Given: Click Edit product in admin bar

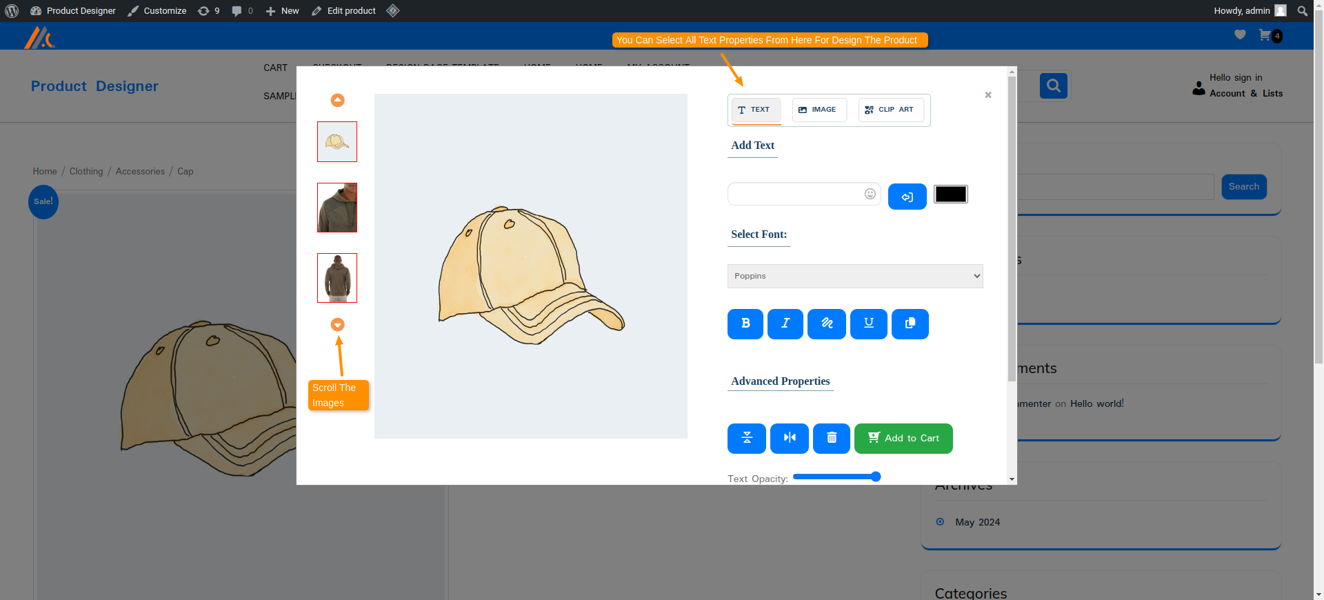Looking at the screenshot, I should click(343, 11).
